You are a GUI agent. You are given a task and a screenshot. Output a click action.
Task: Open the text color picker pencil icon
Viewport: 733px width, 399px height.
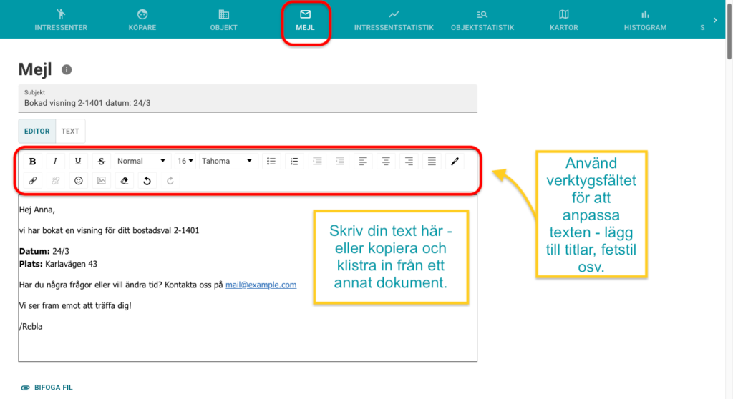coord(455,161)
